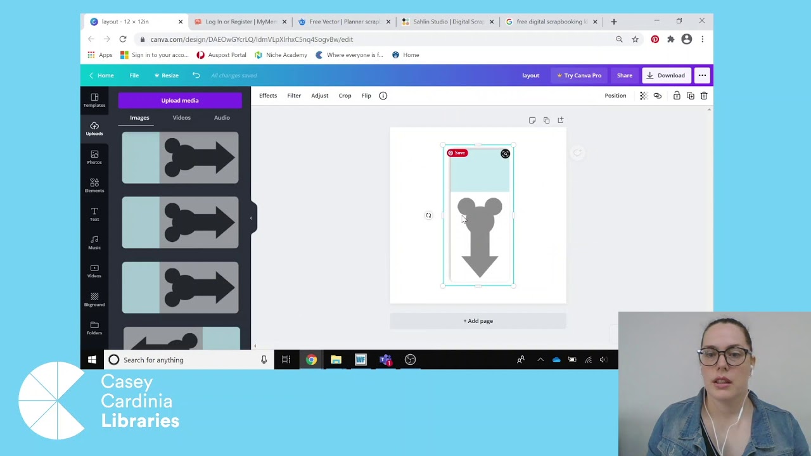Open the Bkground sidebar panel

94,300
